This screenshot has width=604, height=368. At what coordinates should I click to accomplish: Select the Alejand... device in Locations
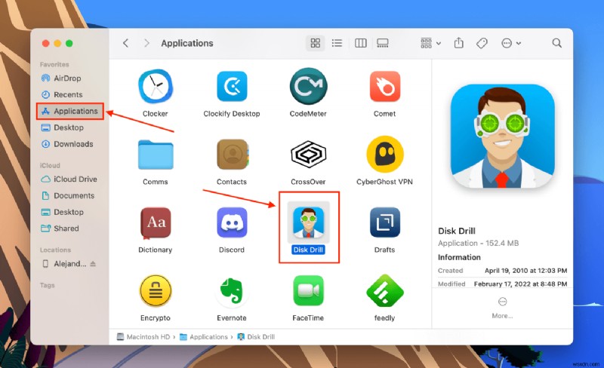point(64,264)
